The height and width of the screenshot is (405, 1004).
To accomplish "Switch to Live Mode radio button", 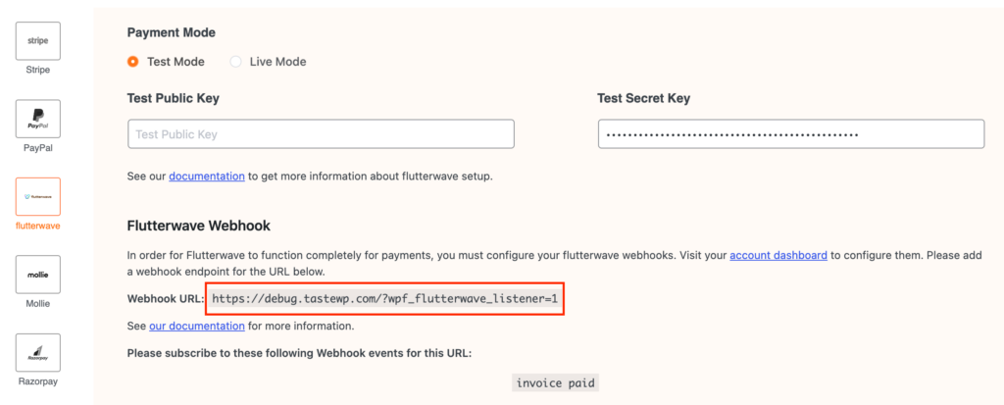I will tap(235, 62).
